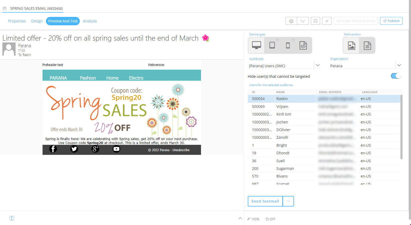The height and width of the screenshot is (225, 411).
Task: Click the validate checkmark icon
Action: click(327, 21)
